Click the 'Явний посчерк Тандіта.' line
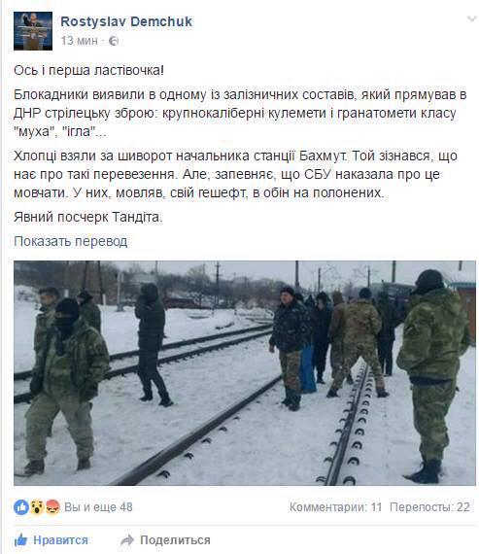The image size is (479, 554). [88, 217]
